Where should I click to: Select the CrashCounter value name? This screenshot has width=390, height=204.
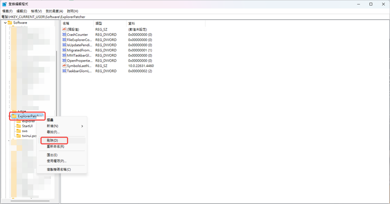point(77,34)
